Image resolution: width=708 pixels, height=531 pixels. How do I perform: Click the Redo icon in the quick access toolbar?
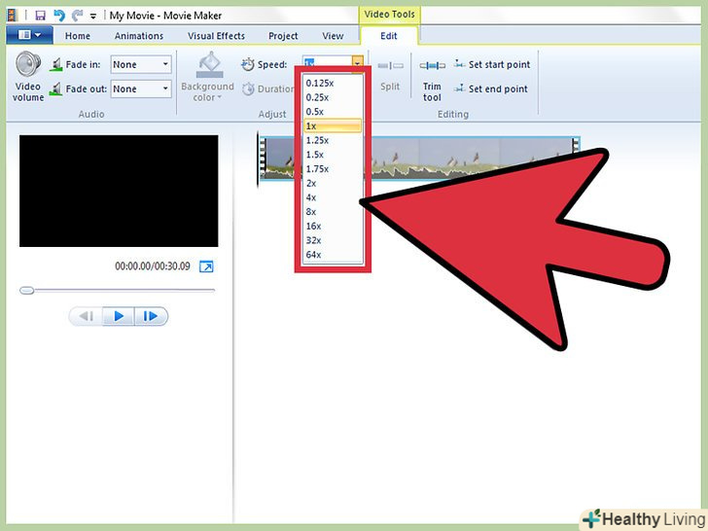click(77, 16)
